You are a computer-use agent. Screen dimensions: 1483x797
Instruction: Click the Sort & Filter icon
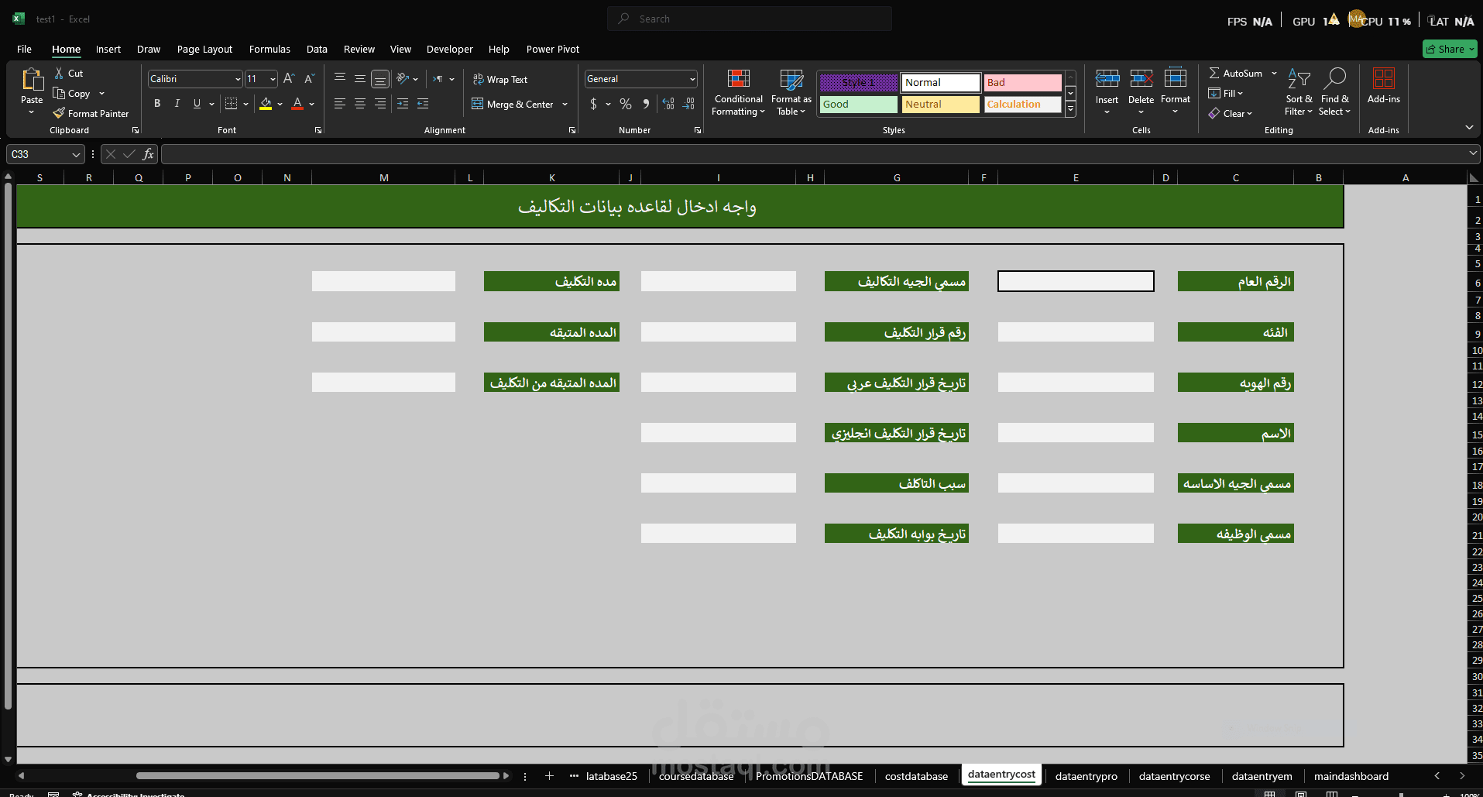pos(1298,79)
